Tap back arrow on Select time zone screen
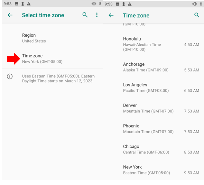 coord(10,15)
